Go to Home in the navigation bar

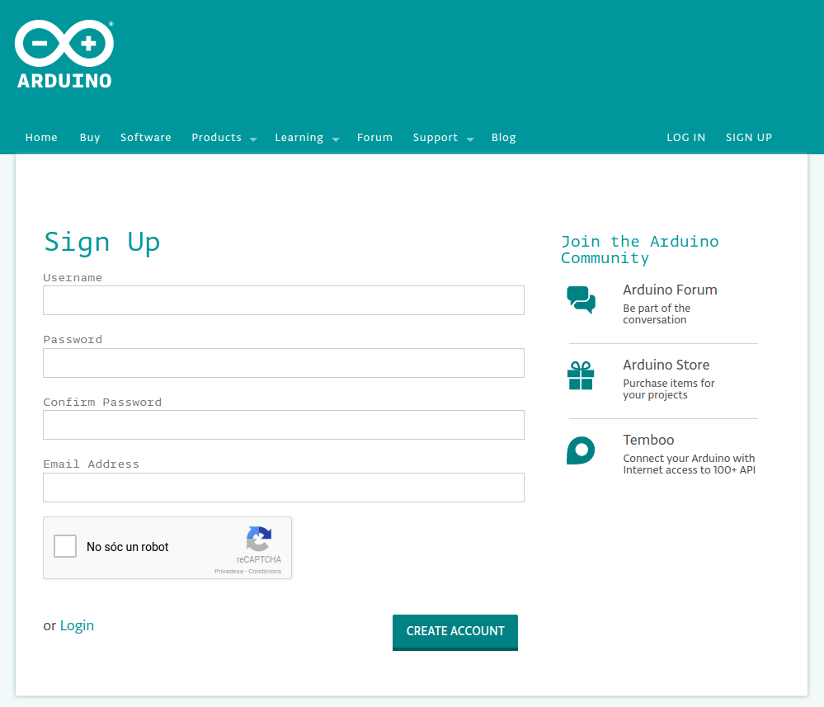click(41, 137)
